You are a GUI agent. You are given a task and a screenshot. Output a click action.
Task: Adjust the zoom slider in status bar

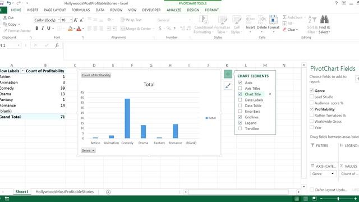pos(338,199)
